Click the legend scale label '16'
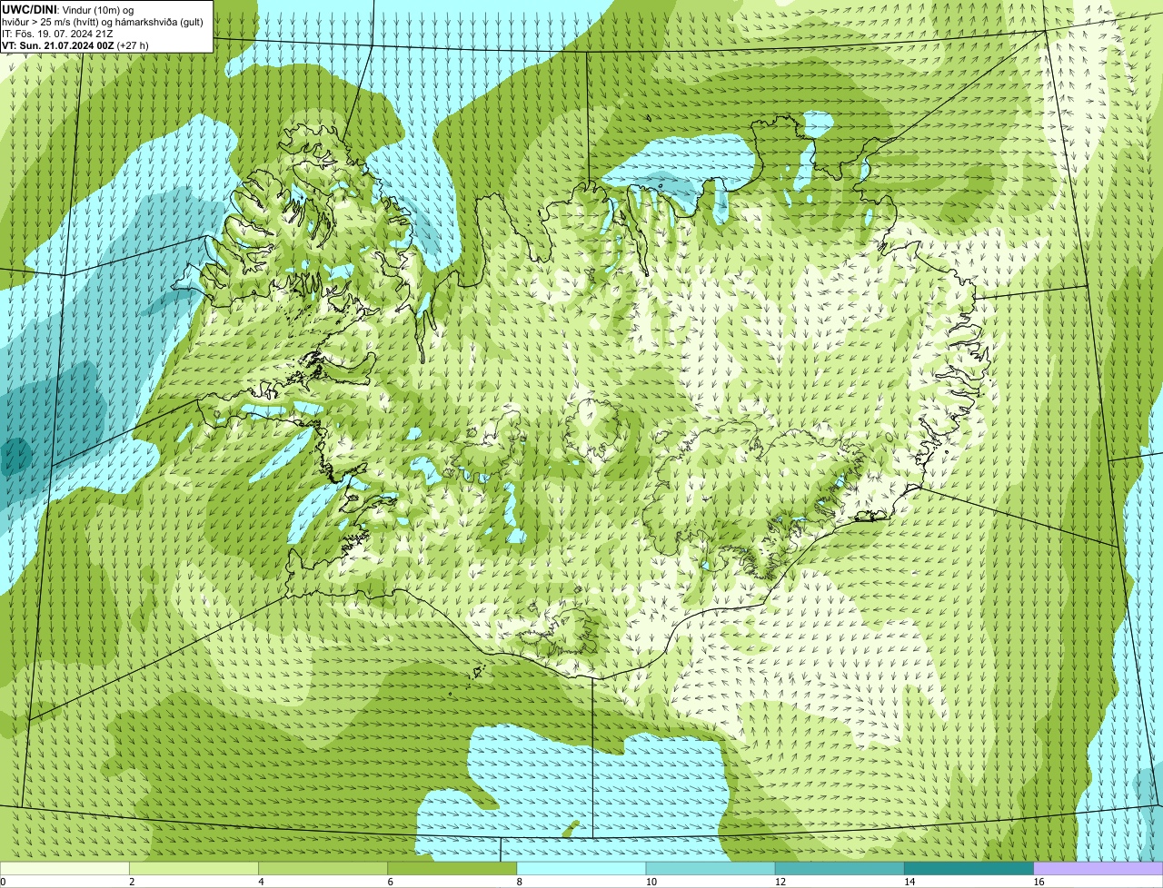This screenshot has width=1163, height=888. 1038,882
